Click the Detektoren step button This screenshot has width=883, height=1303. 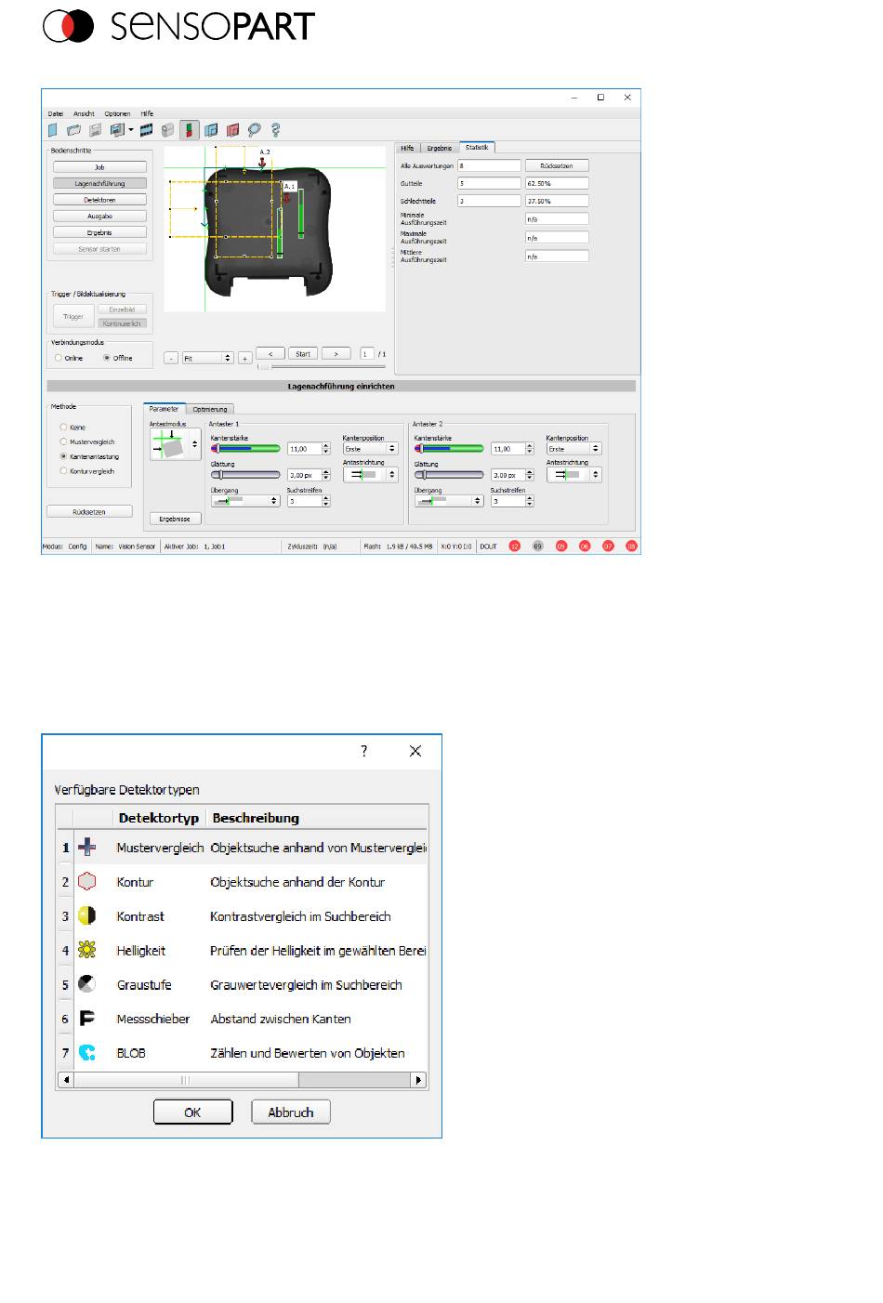pyautogui.click(x=99, y=200)
